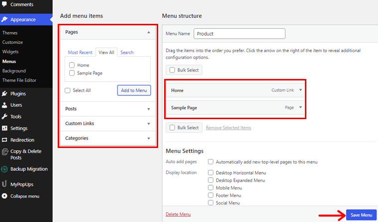Check the Home page checkbox
Screen dimensions: 378x222
(x=72, y=65)
